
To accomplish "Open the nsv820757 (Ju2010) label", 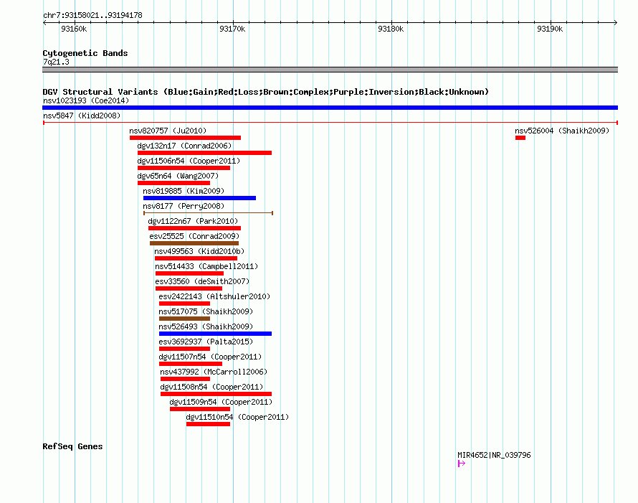I will click(x=168, y=131).
